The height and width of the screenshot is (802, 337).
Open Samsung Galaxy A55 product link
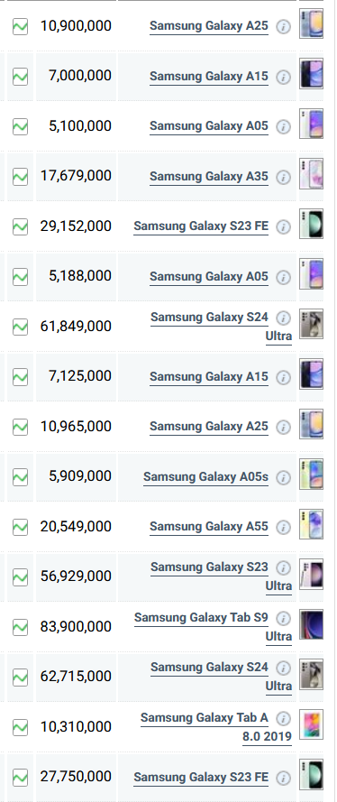pos(209,526)
